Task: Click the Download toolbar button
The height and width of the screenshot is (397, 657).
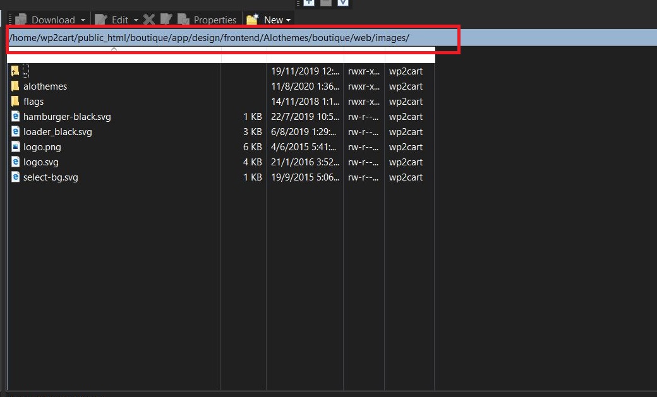Action: pyautogui.click(x=47, y=20)
